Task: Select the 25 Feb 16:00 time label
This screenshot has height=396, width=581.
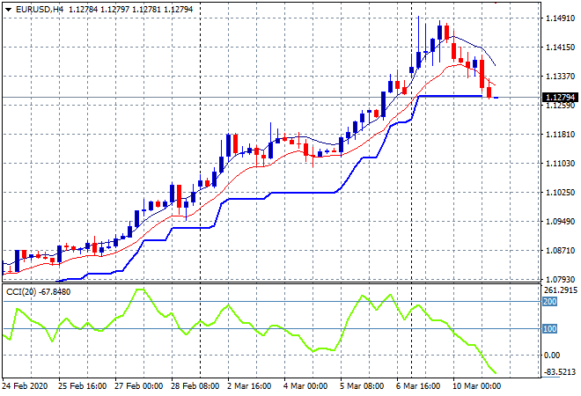Action: click(x=82, y=386)
